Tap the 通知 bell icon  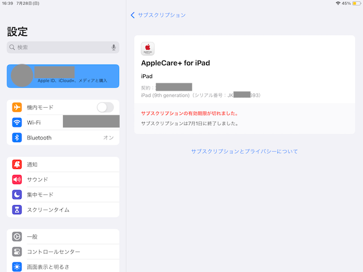[x=17, y=164]
